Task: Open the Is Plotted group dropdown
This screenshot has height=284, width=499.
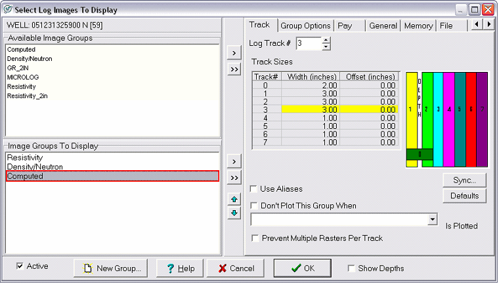Action: pyautogui.click(x=432, y=220)
